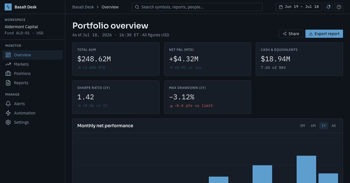This screenshot has height=183, width=350.
Task: Click the Monthly net performance heading
Action: tap(105, 126)
